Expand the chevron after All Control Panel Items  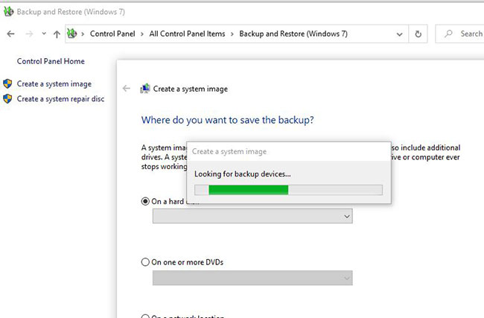click(232, 34)
